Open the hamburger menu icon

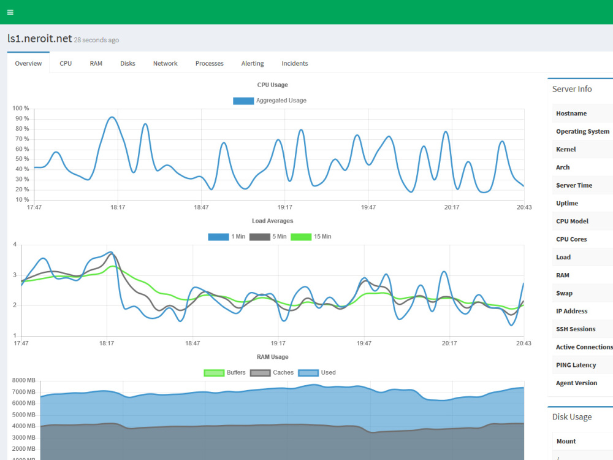point(10,12)
